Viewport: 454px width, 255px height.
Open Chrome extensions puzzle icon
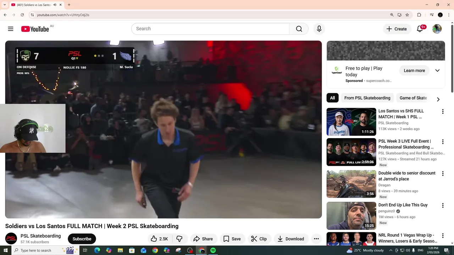419,15
